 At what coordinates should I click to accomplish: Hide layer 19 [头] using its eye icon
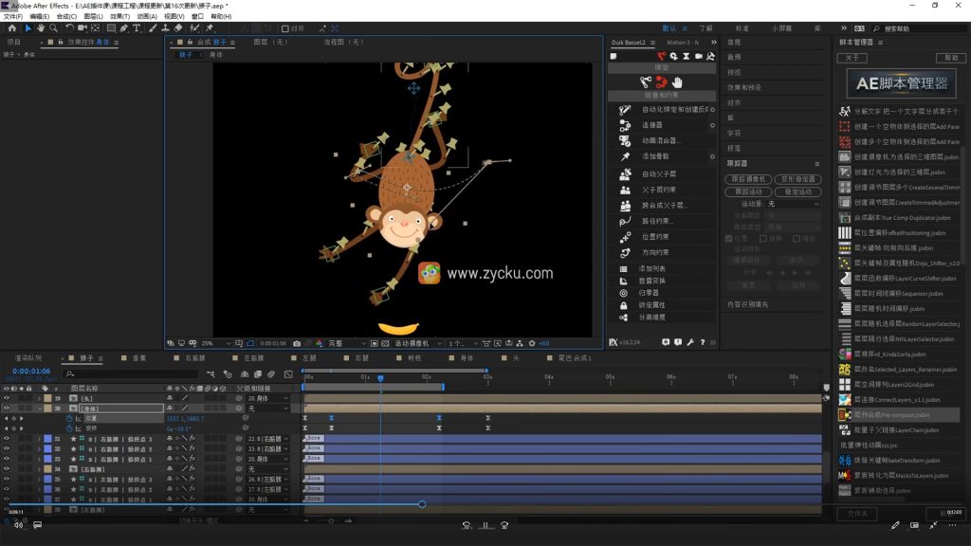[x=7, y=398]
